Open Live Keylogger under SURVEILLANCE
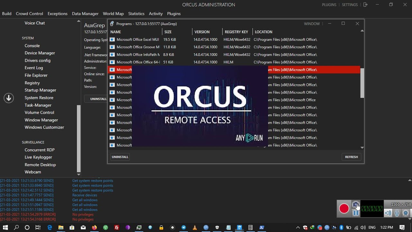 click(38, 157)
